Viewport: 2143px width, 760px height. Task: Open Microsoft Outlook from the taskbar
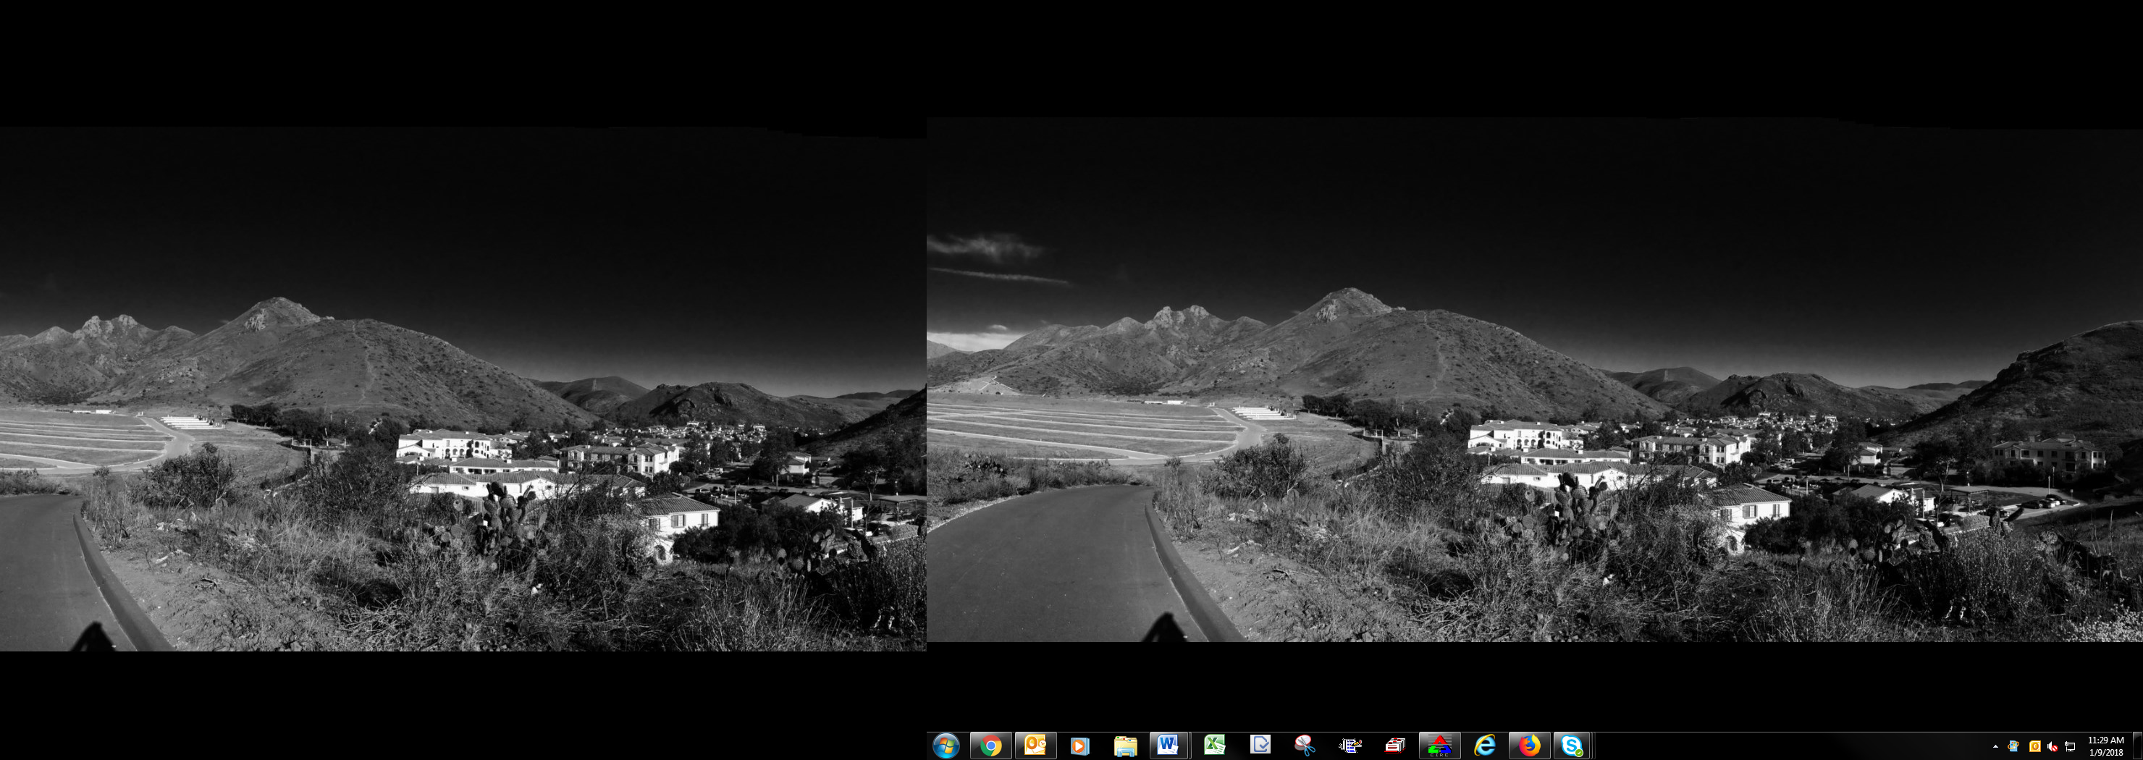pyautogui.click(x=1035, y=746)
